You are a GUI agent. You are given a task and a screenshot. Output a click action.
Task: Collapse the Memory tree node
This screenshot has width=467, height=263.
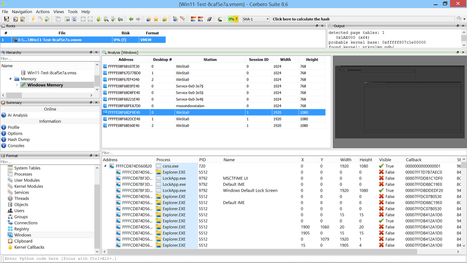[x=11, y=79]
